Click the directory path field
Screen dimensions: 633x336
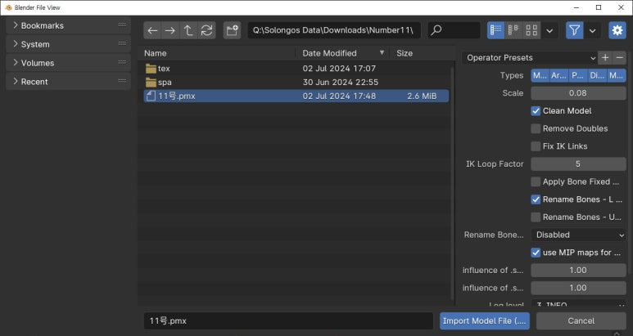click(x=334, y=30)
